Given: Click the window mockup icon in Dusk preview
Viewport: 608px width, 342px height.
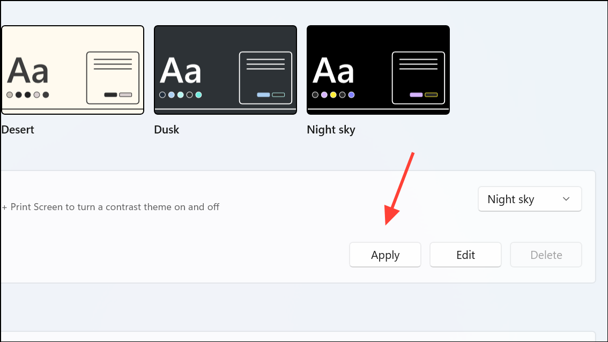Looking at the screenshot, I should 265,78.
